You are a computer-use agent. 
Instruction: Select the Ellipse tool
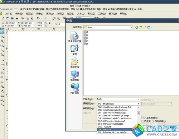pyautogui.click(x=2, y=64)
